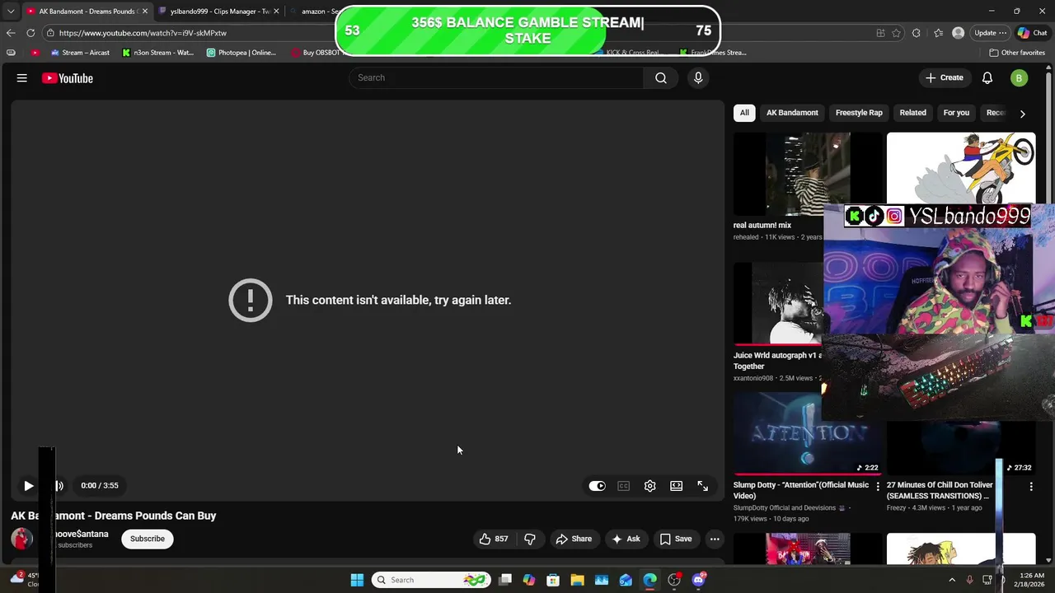Open n3on Stream bookmark
Viewport: 1055px width, 593px height.
(x=157, y=53)
